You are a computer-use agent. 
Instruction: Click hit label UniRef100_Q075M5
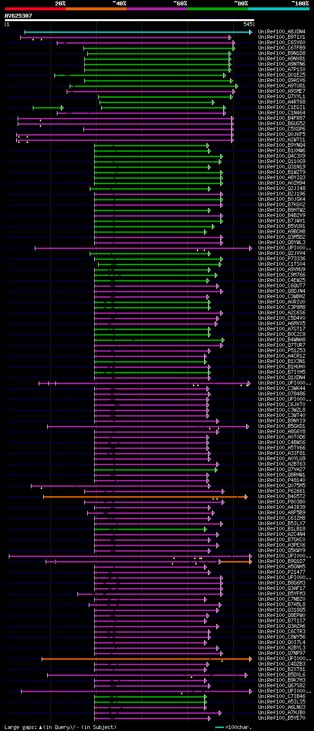click(x=282, y=486)
